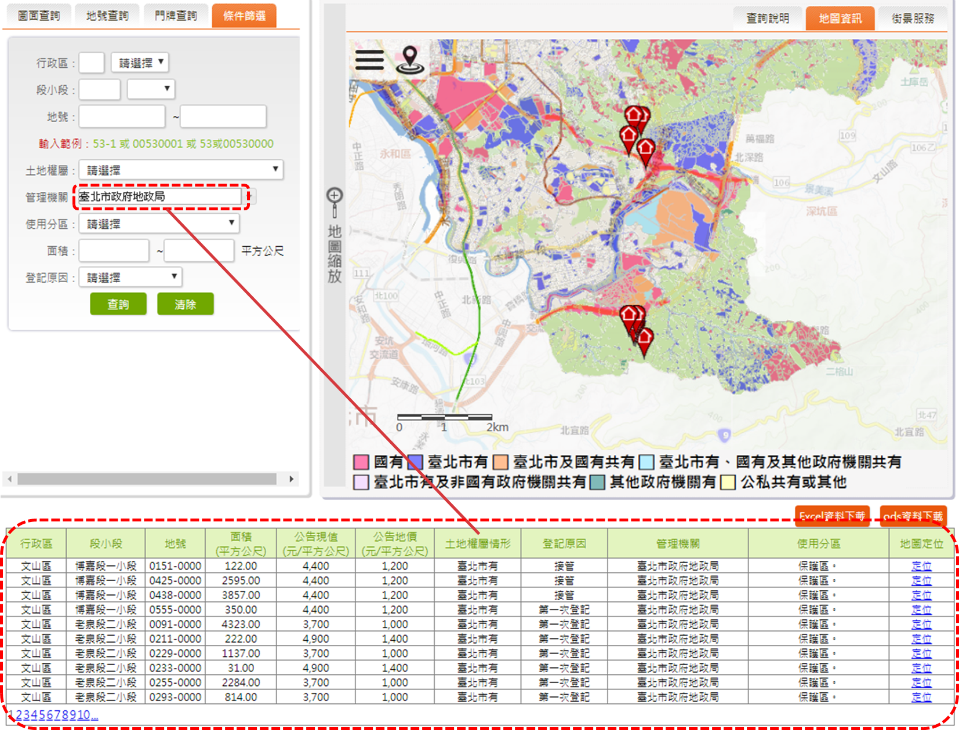Click the green 查詢 button
This screenshot has height=730, width=959.
click(x=118, y=304)
